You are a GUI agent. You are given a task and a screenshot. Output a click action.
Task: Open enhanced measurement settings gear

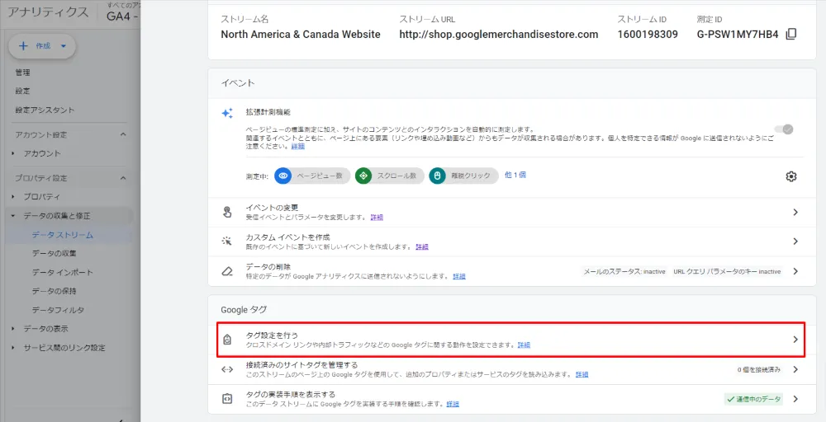[790, 176]
